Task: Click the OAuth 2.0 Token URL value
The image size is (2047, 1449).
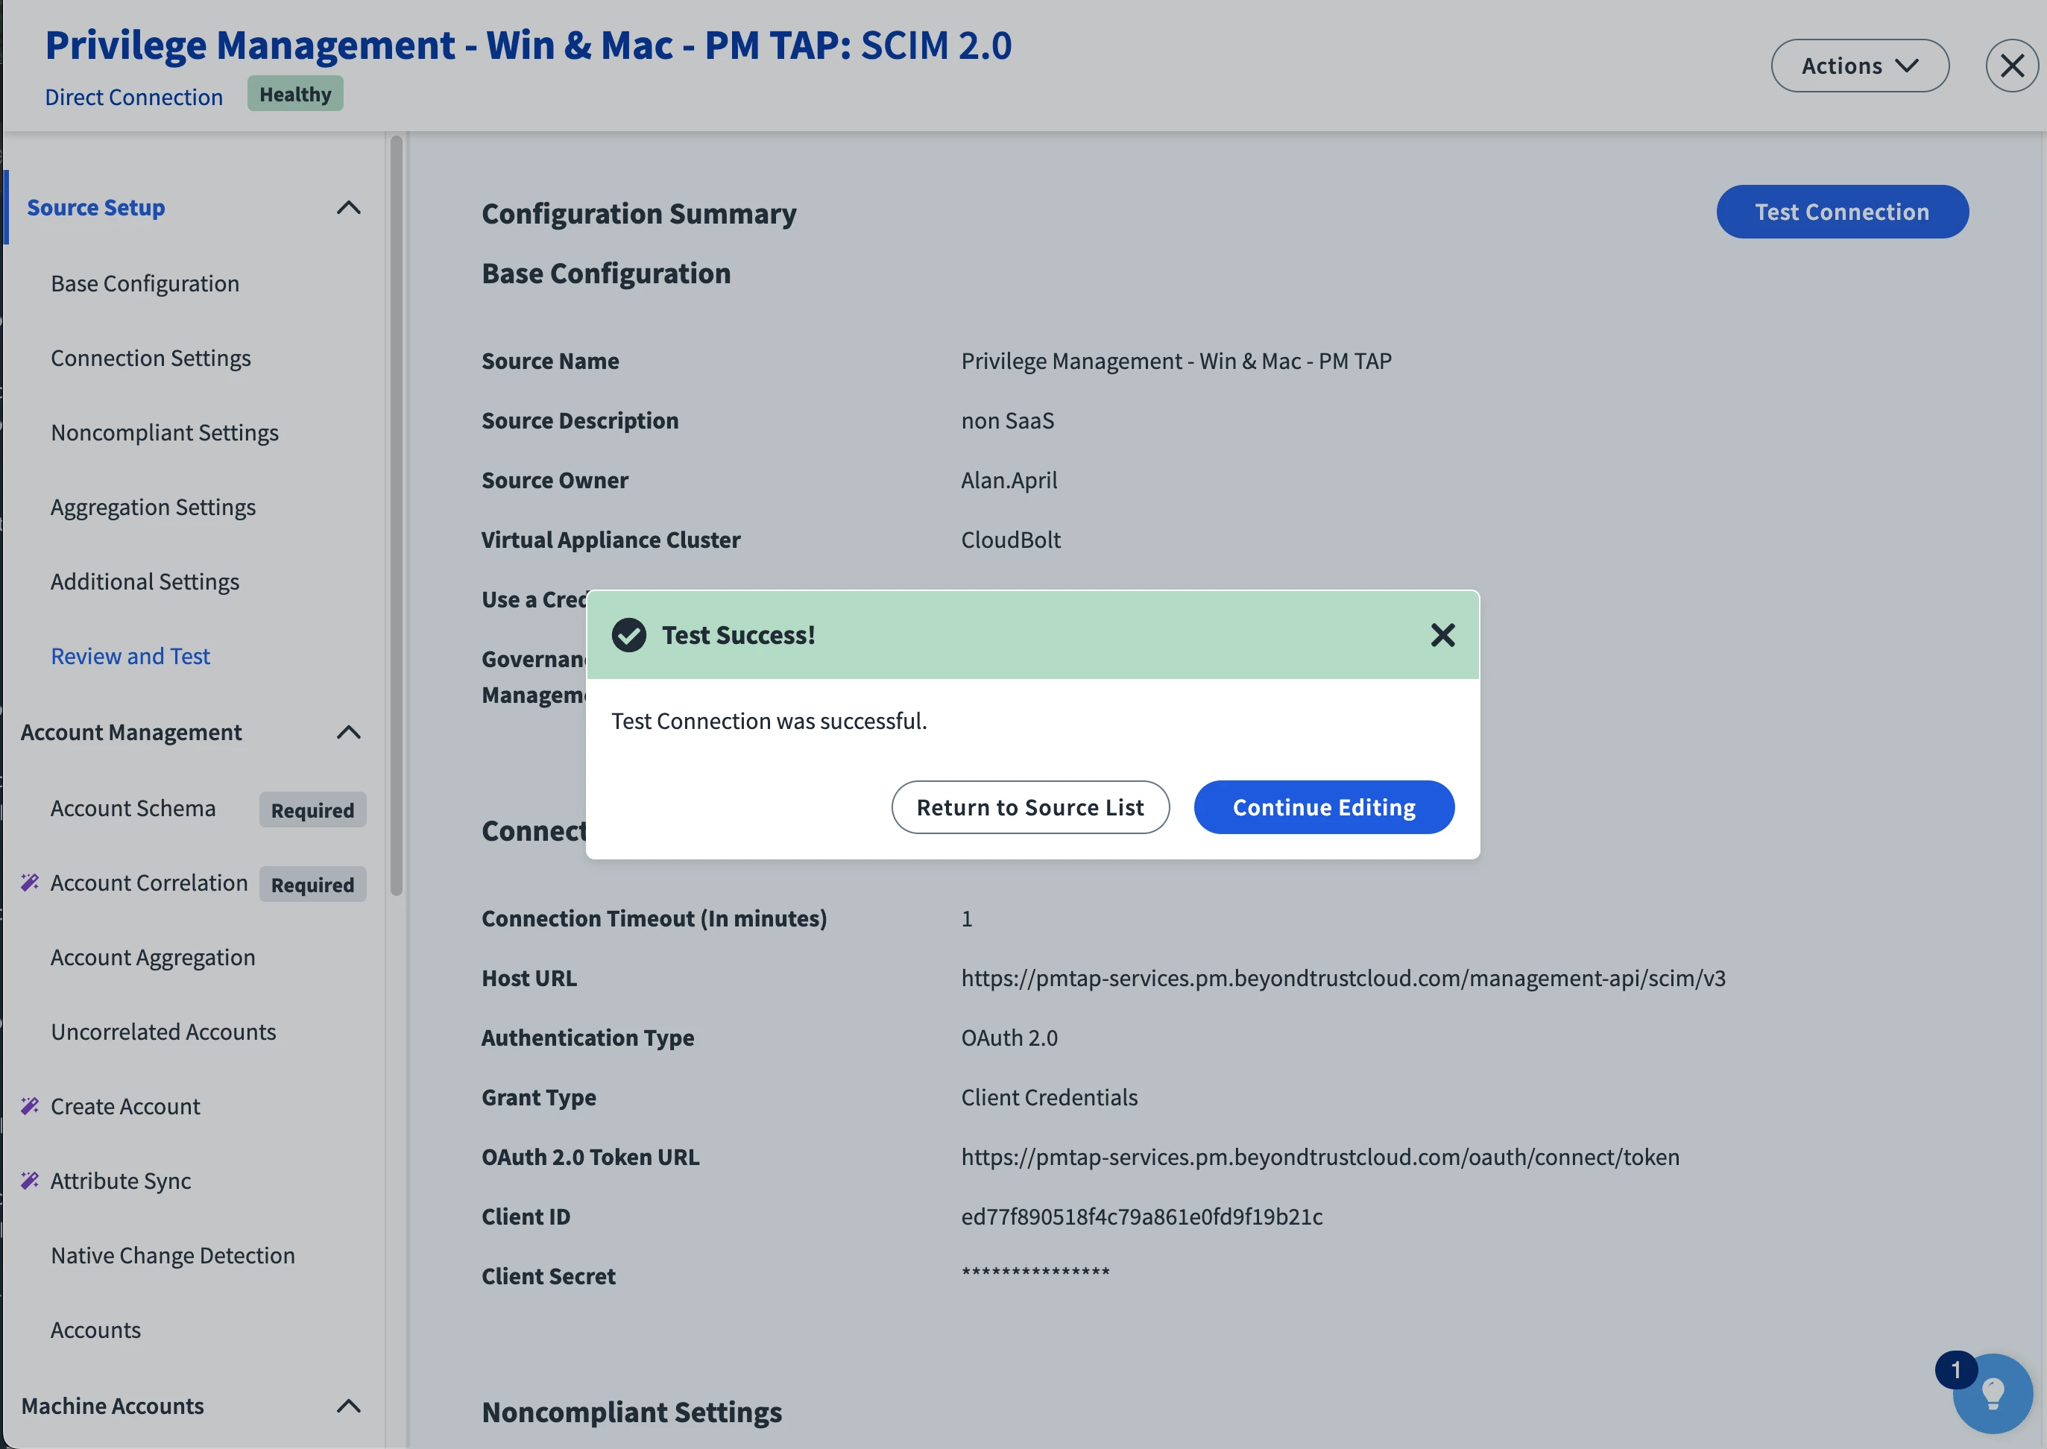Action: tap(1319, 1158)
